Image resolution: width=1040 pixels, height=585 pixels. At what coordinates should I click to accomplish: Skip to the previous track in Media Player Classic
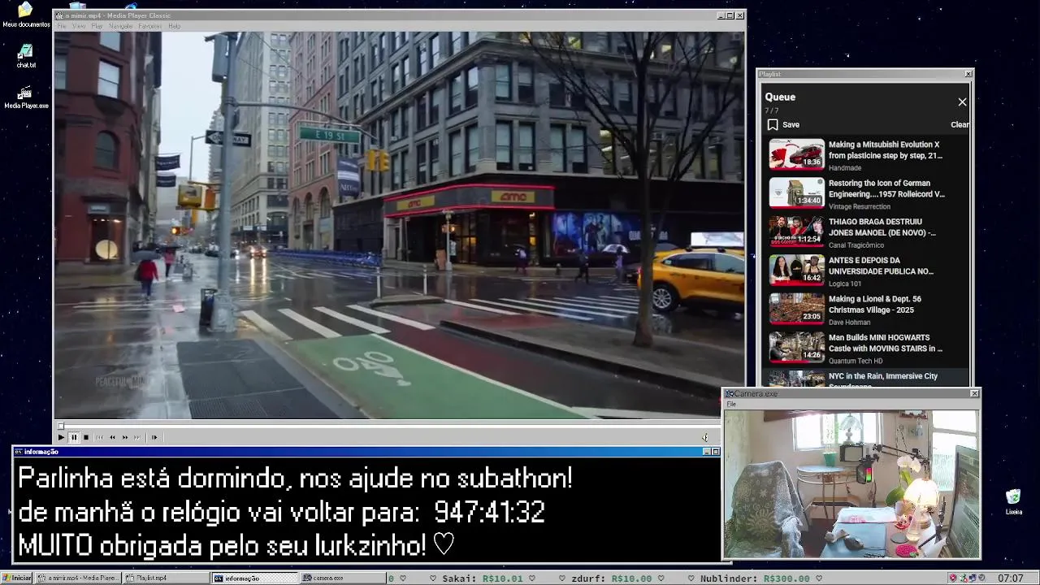tap(100, 437)
